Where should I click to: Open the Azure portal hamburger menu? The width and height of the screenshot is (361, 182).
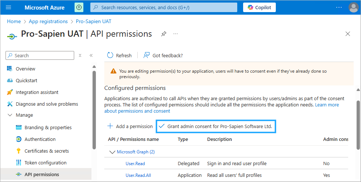click(x=9, y=7)
